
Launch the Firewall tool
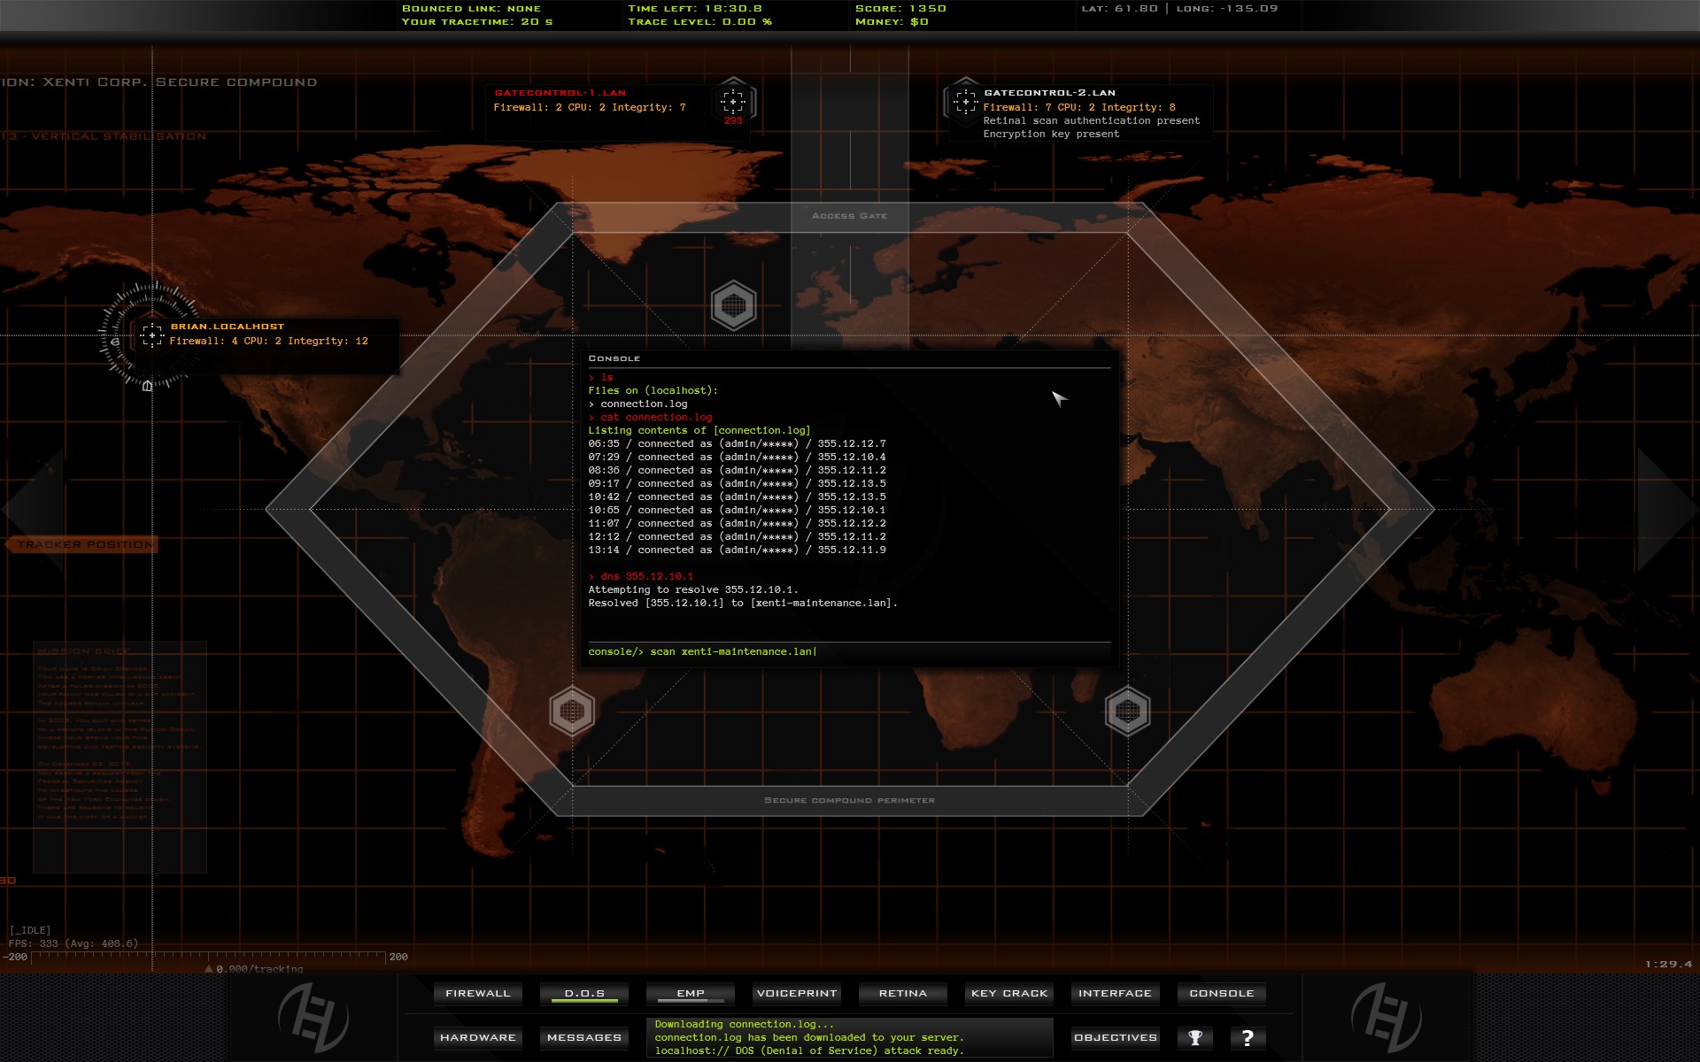477,993
